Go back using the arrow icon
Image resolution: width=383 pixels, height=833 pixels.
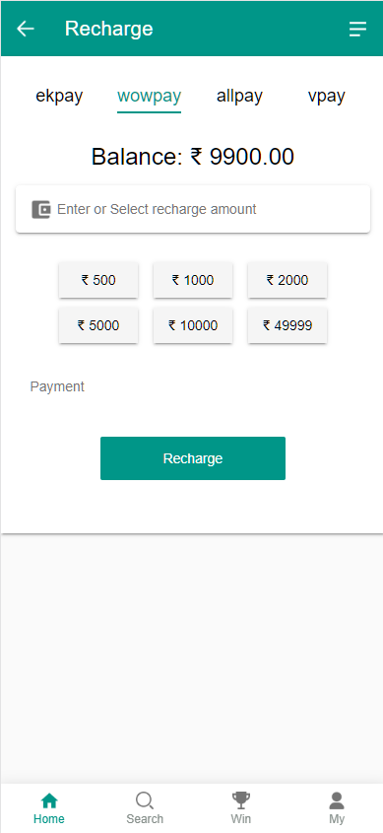pos(26,29)
